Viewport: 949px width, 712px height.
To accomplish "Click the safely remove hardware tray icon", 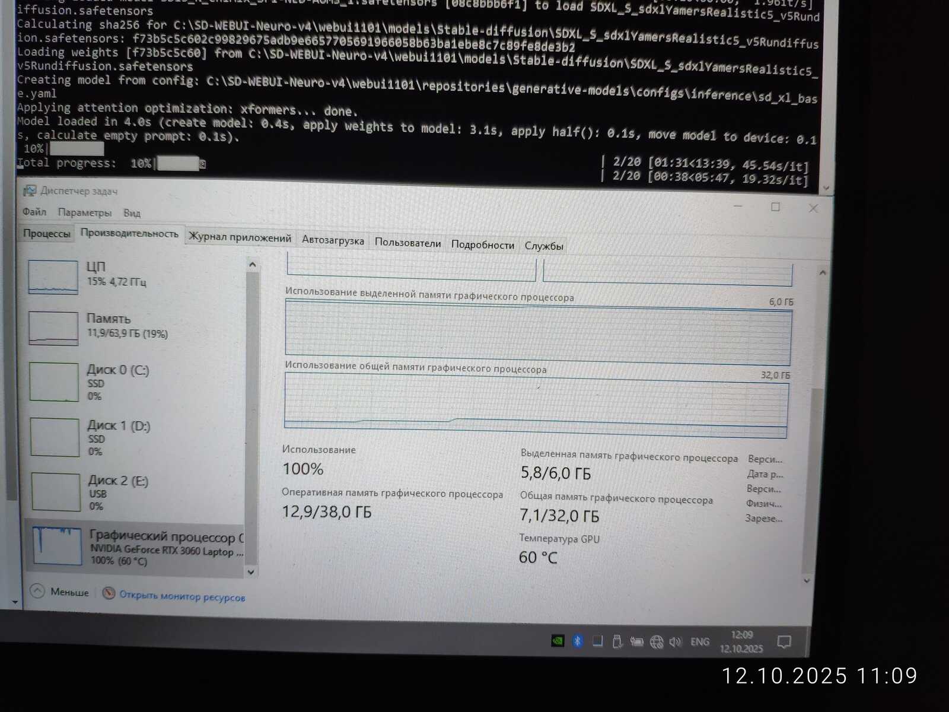I will [x=617, y=641].
